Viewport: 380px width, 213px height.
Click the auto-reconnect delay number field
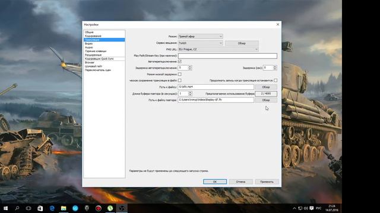coord(183,68)
